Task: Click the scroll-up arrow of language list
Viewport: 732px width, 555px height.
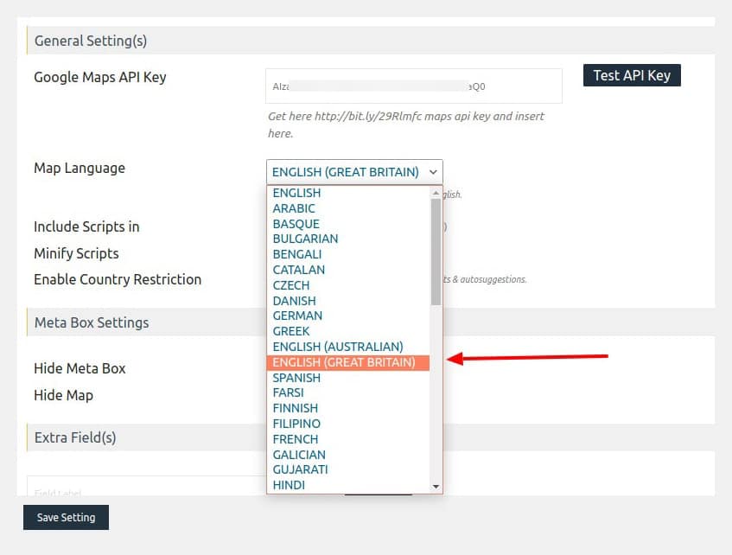Action: pos(436,192)
